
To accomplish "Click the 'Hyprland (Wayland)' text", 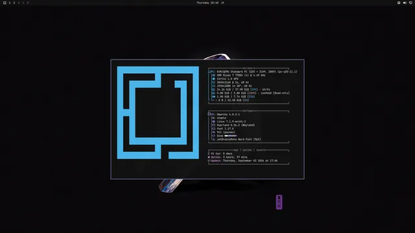I will 236,125.
